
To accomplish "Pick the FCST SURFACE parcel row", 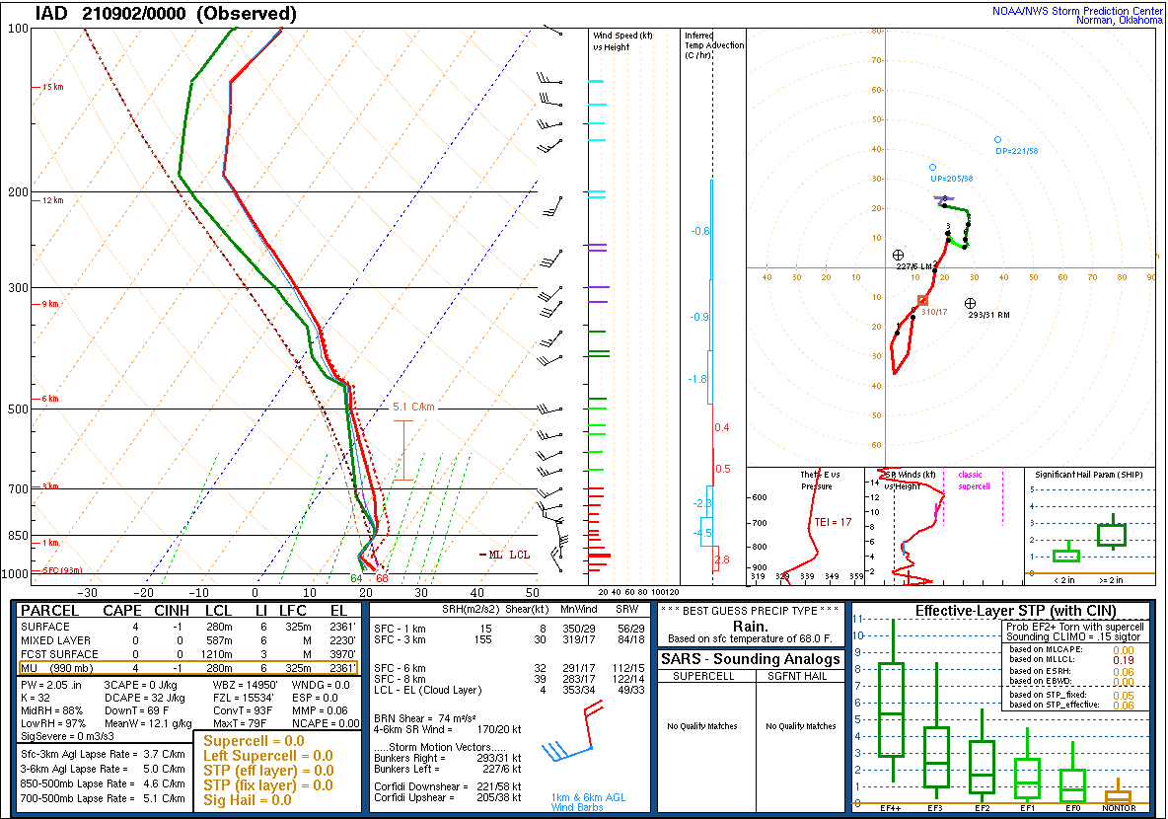I will 188,654.
